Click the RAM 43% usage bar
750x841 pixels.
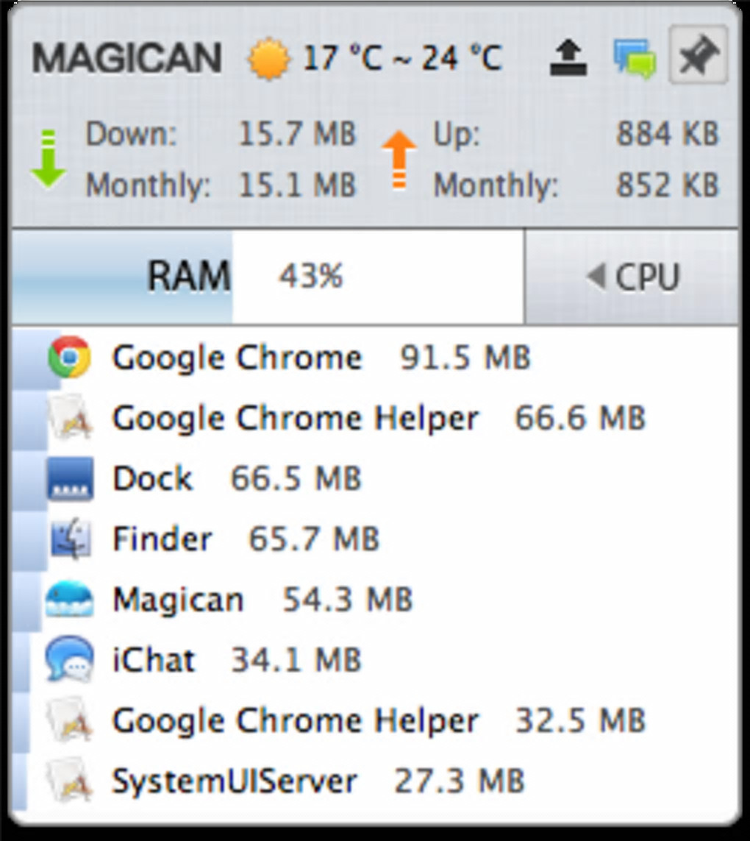310,277
